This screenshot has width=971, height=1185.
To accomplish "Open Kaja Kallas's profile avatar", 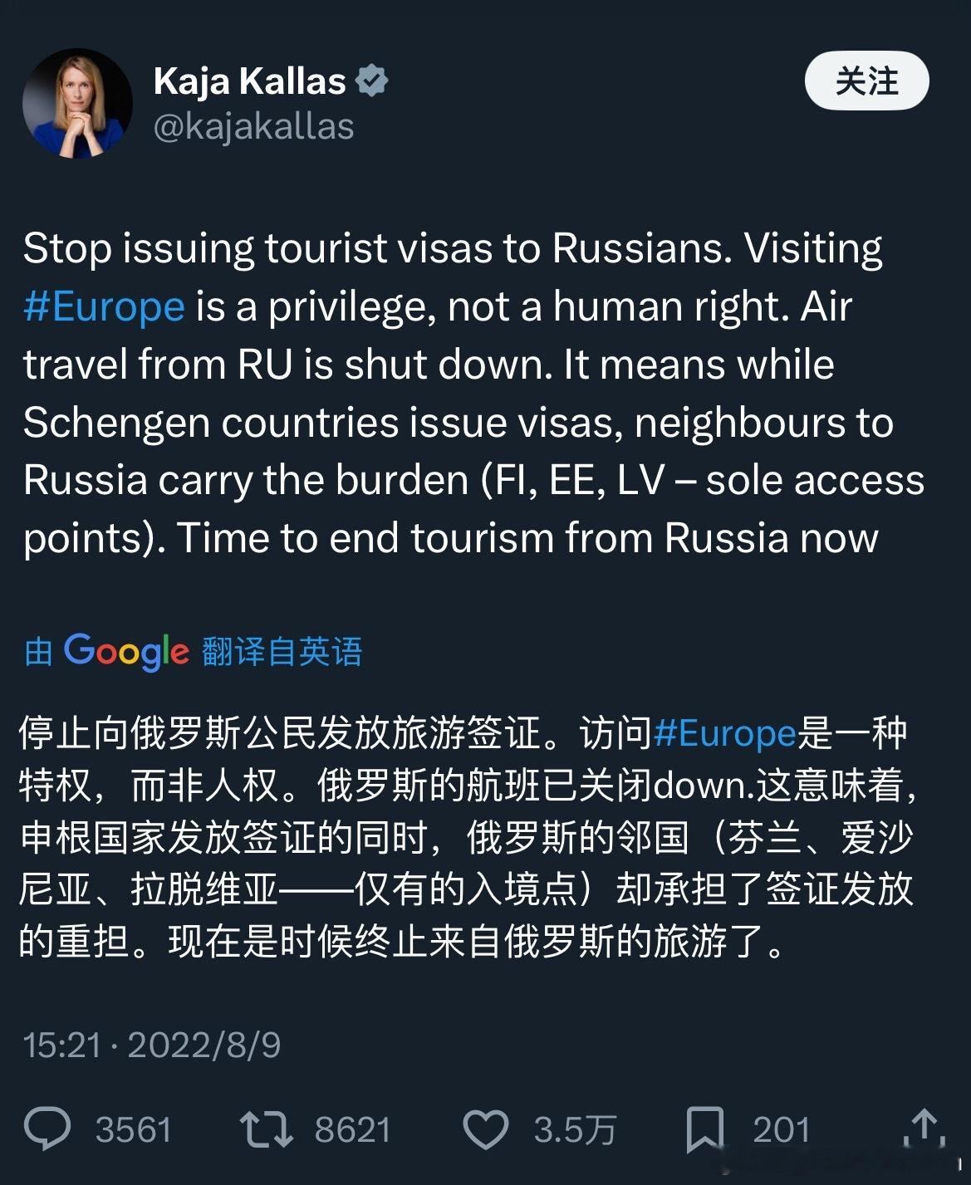I will click(79, 100).
